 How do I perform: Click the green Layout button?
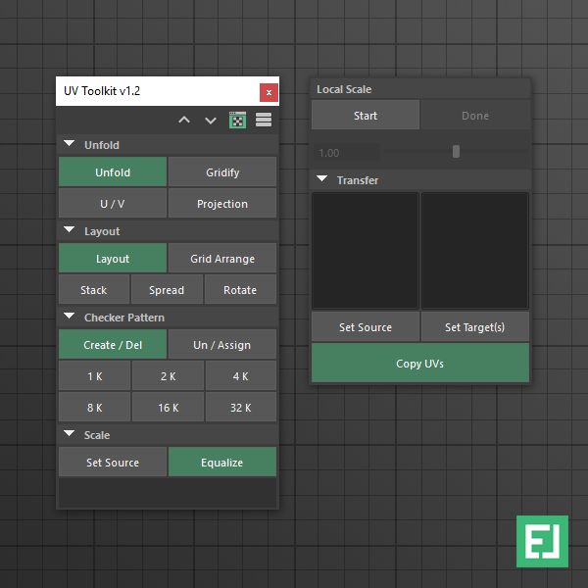113,258
